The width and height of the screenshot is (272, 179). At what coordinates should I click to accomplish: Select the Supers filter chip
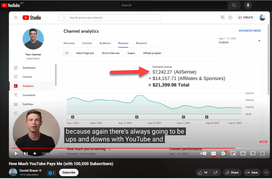tap(131, 53)
